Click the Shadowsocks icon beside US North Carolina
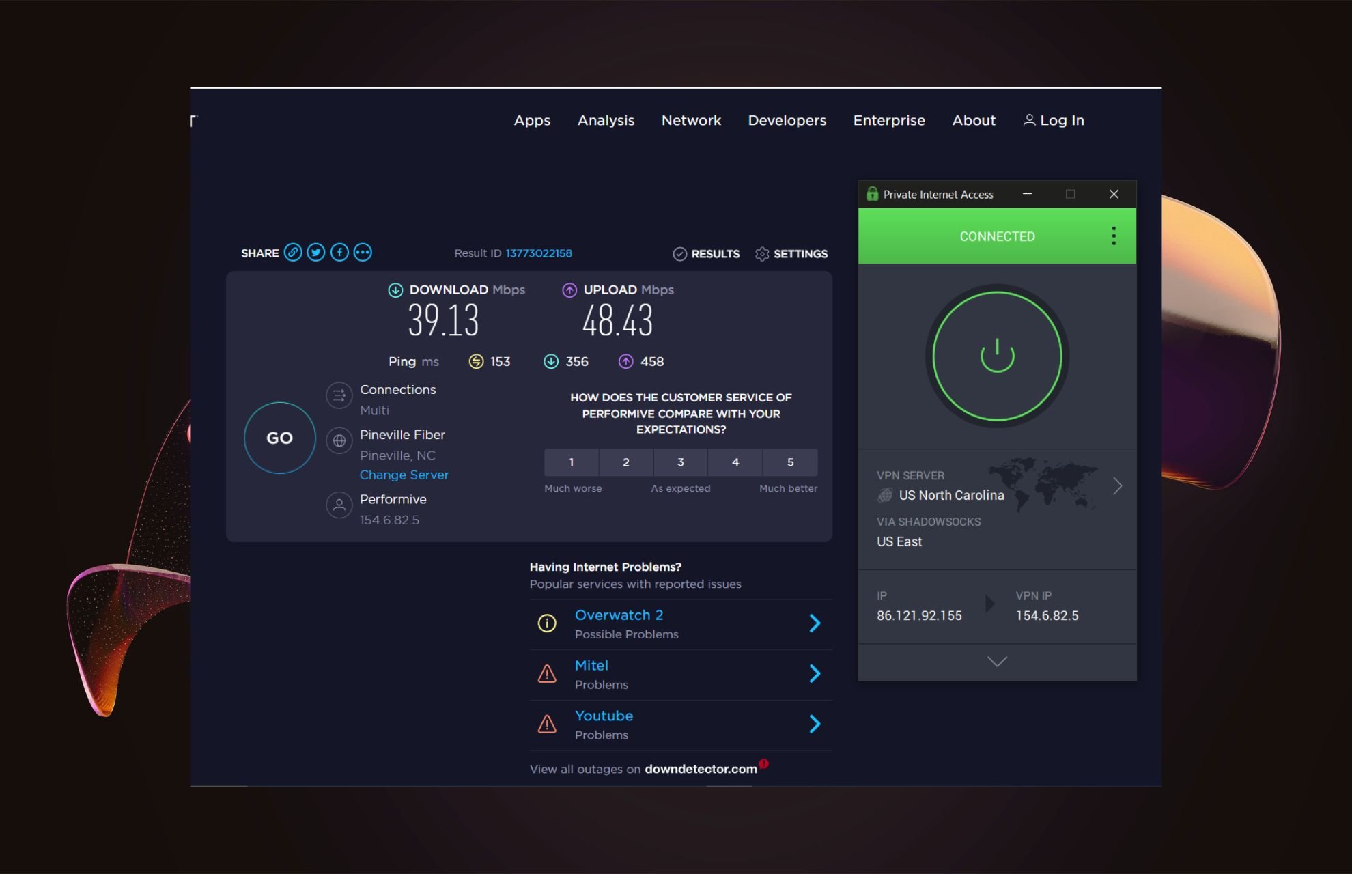Image resolution: width=1352 pixels, height=874 pixels. pyautogui.click(x=885, y=495)
